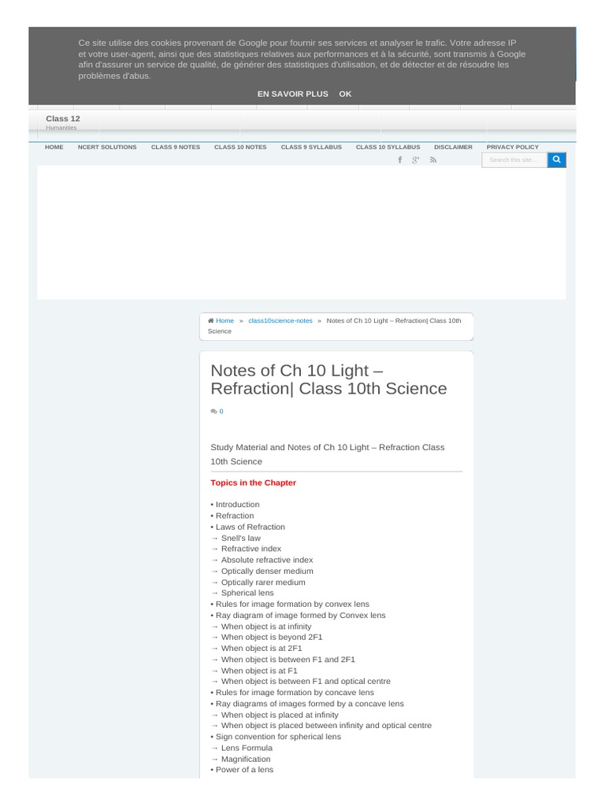
Task: Click the Class 12 Humanities tab
Action: click(63, 122)
